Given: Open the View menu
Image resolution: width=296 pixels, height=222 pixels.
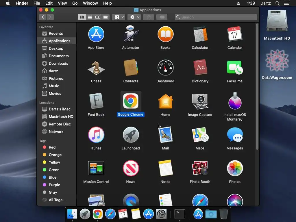Looking at the screenshot, I should pyautogui.click(x=62, y=3).
